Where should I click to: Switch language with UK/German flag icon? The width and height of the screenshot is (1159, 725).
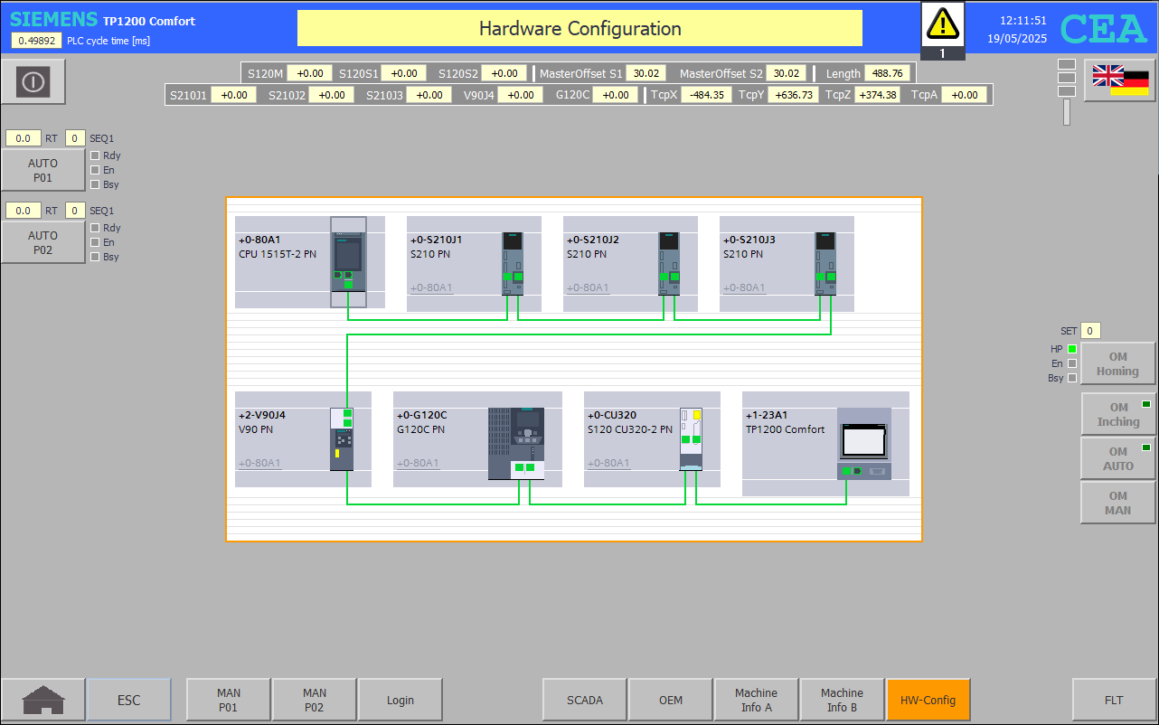[x=1119, y=80]
